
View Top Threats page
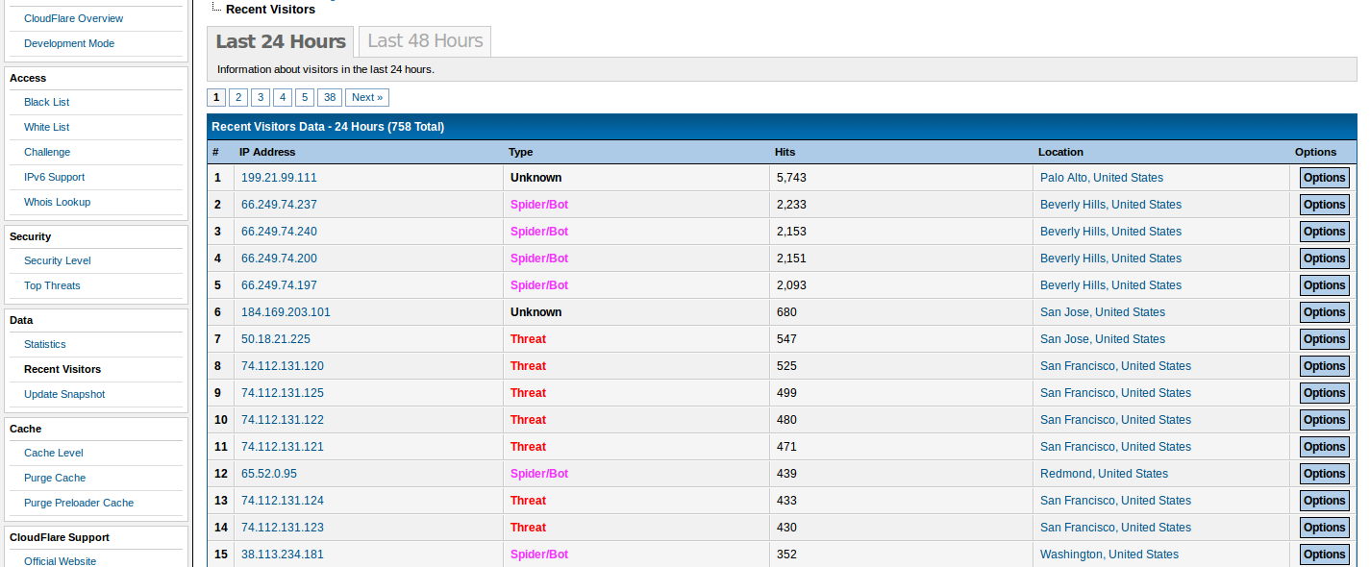(x=52, y=285)
